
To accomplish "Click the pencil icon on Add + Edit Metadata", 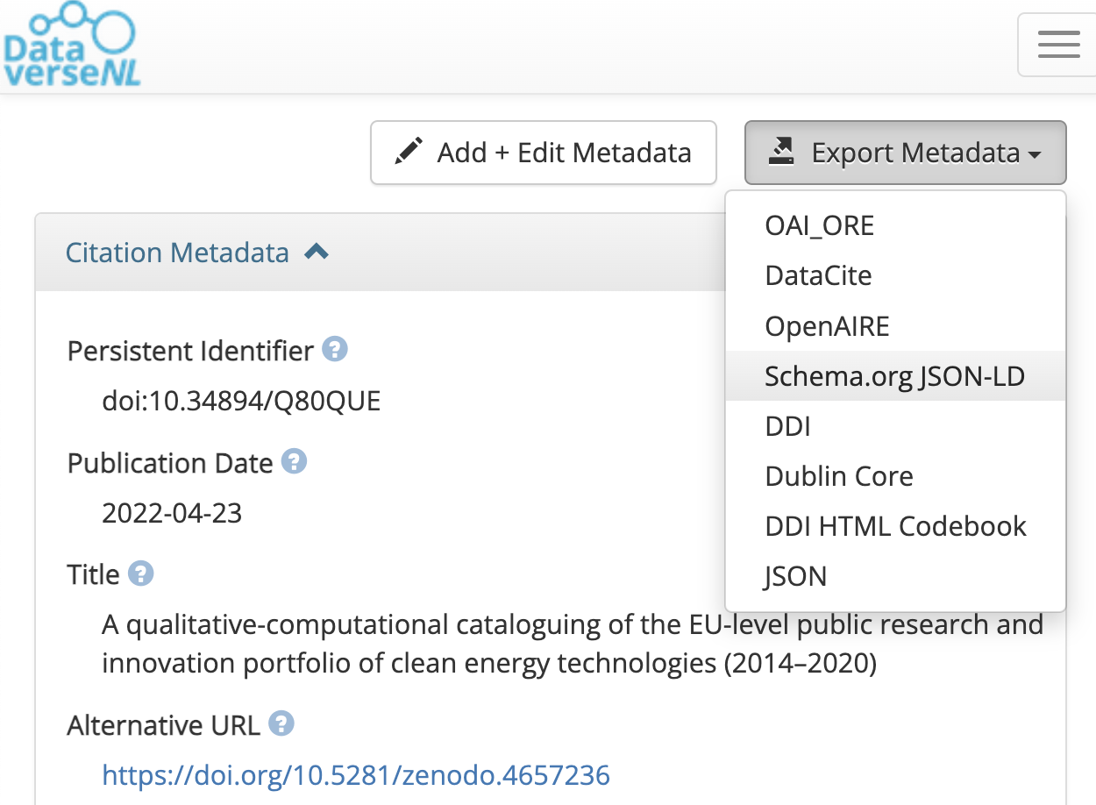I will [409, 152].
